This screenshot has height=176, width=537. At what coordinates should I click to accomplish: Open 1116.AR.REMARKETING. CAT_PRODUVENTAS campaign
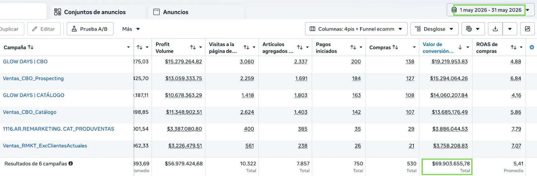(x=58, y=129)
